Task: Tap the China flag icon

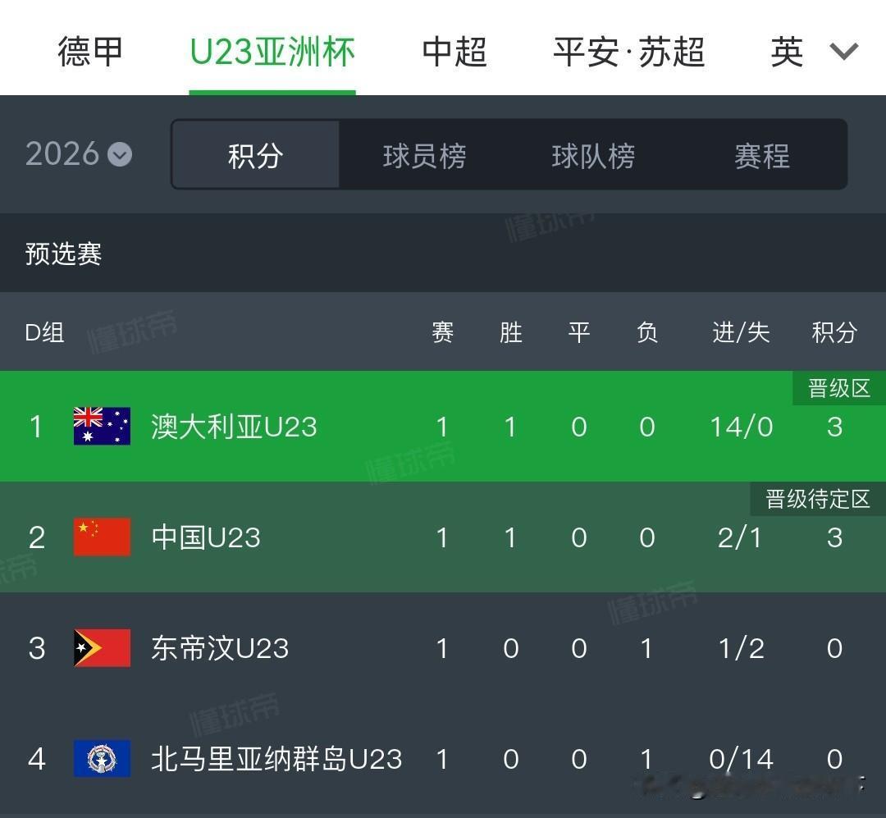Action: pos(102,537)
